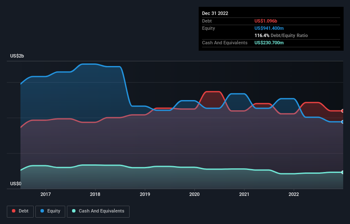Select the blue Equity endpoint marker
350x224 pixels.
343,122
